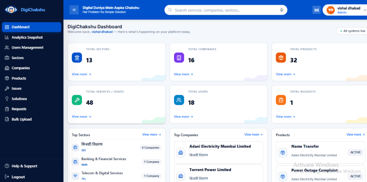367x182 pixels.
Task: Click the 4 Companies badge
Action: point(150,148)
